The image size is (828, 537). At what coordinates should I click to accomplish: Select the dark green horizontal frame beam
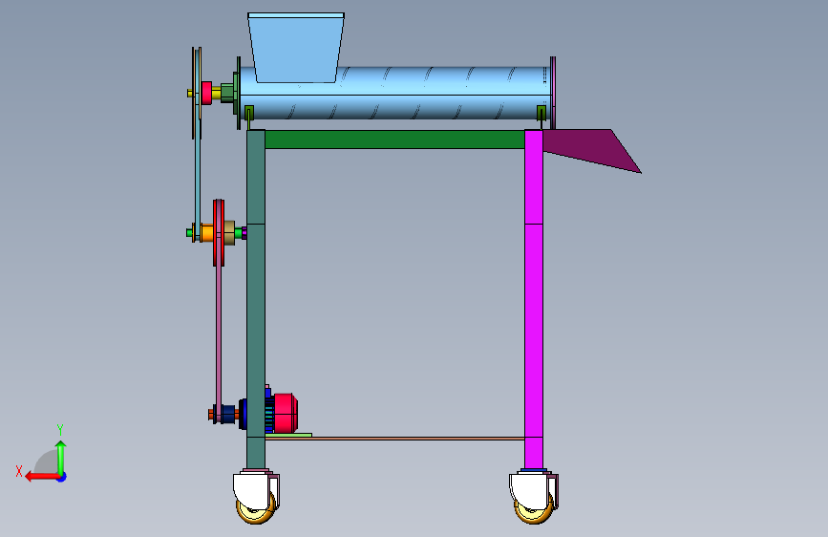point(394,140)
